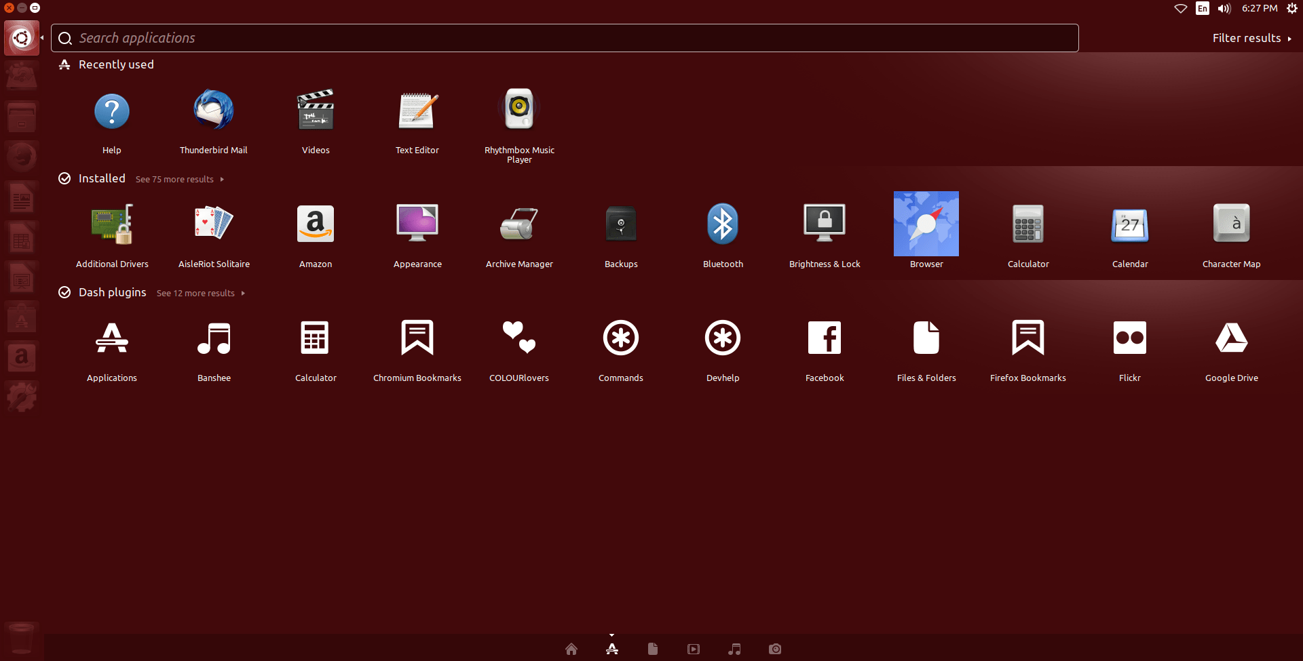Switch to the Music lens tab
Screen dimensions: 1303x661
tap(734, 649)
